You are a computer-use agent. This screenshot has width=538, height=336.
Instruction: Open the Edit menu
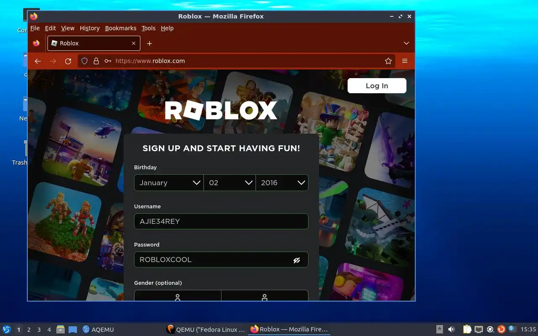tap(50, 28)
